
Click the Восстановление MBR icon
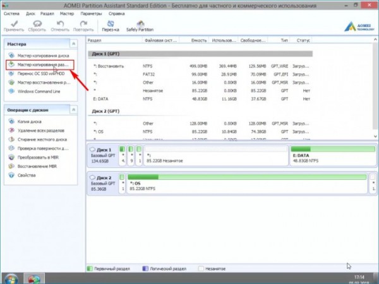(x=11, y=166)
